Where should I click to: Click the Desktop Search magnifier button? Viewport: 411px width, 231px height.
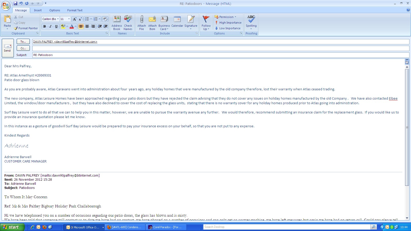[x=374, y=227]
